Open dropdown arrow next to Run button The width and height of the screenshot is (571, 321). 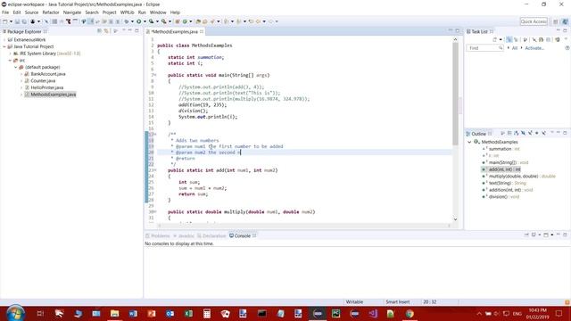145,21
